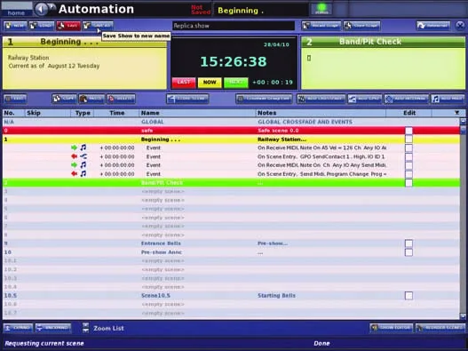The width and height of the screenshot is (468, 351).
Task: Click the Add MIDI event button
Action: 448,99
